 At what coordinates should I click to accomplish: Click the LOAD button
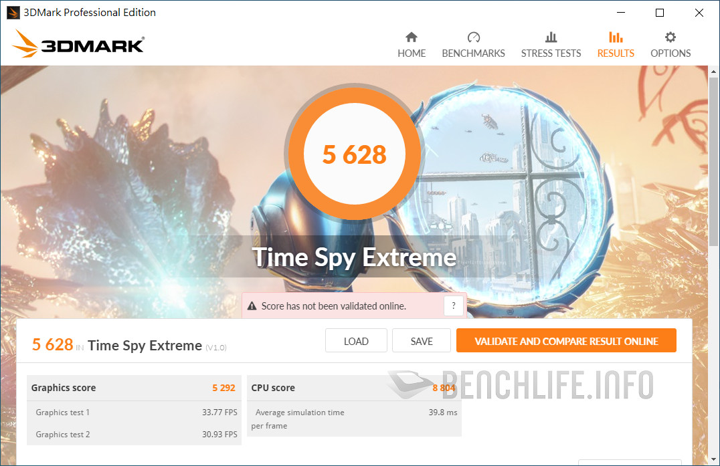(x=357, y=341)
